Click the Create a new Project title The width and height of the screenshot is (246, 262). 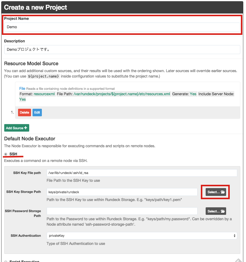[35, 7]
